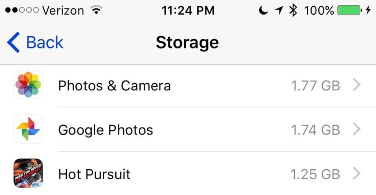Select the Photos & Camera row label

pyautogui.click(x=114, y=86)
